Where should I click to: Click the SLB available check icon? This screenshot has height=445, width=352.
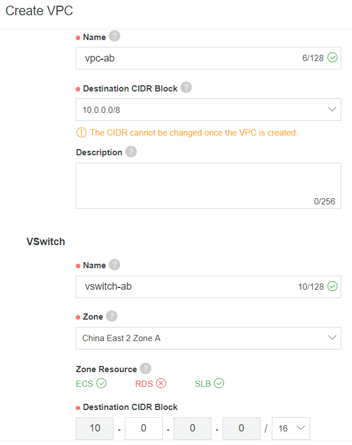[219, 383]
